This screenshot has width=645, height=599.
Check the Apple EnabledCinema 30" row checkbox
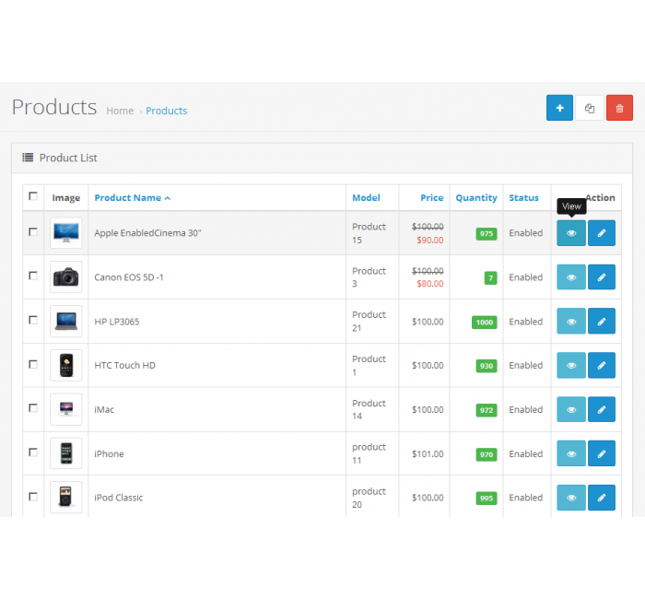tap(33, 232)
